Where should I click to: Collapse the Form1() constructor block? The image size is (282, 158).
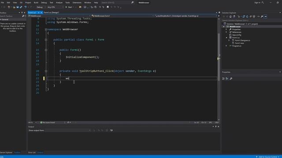click(46, 50)
